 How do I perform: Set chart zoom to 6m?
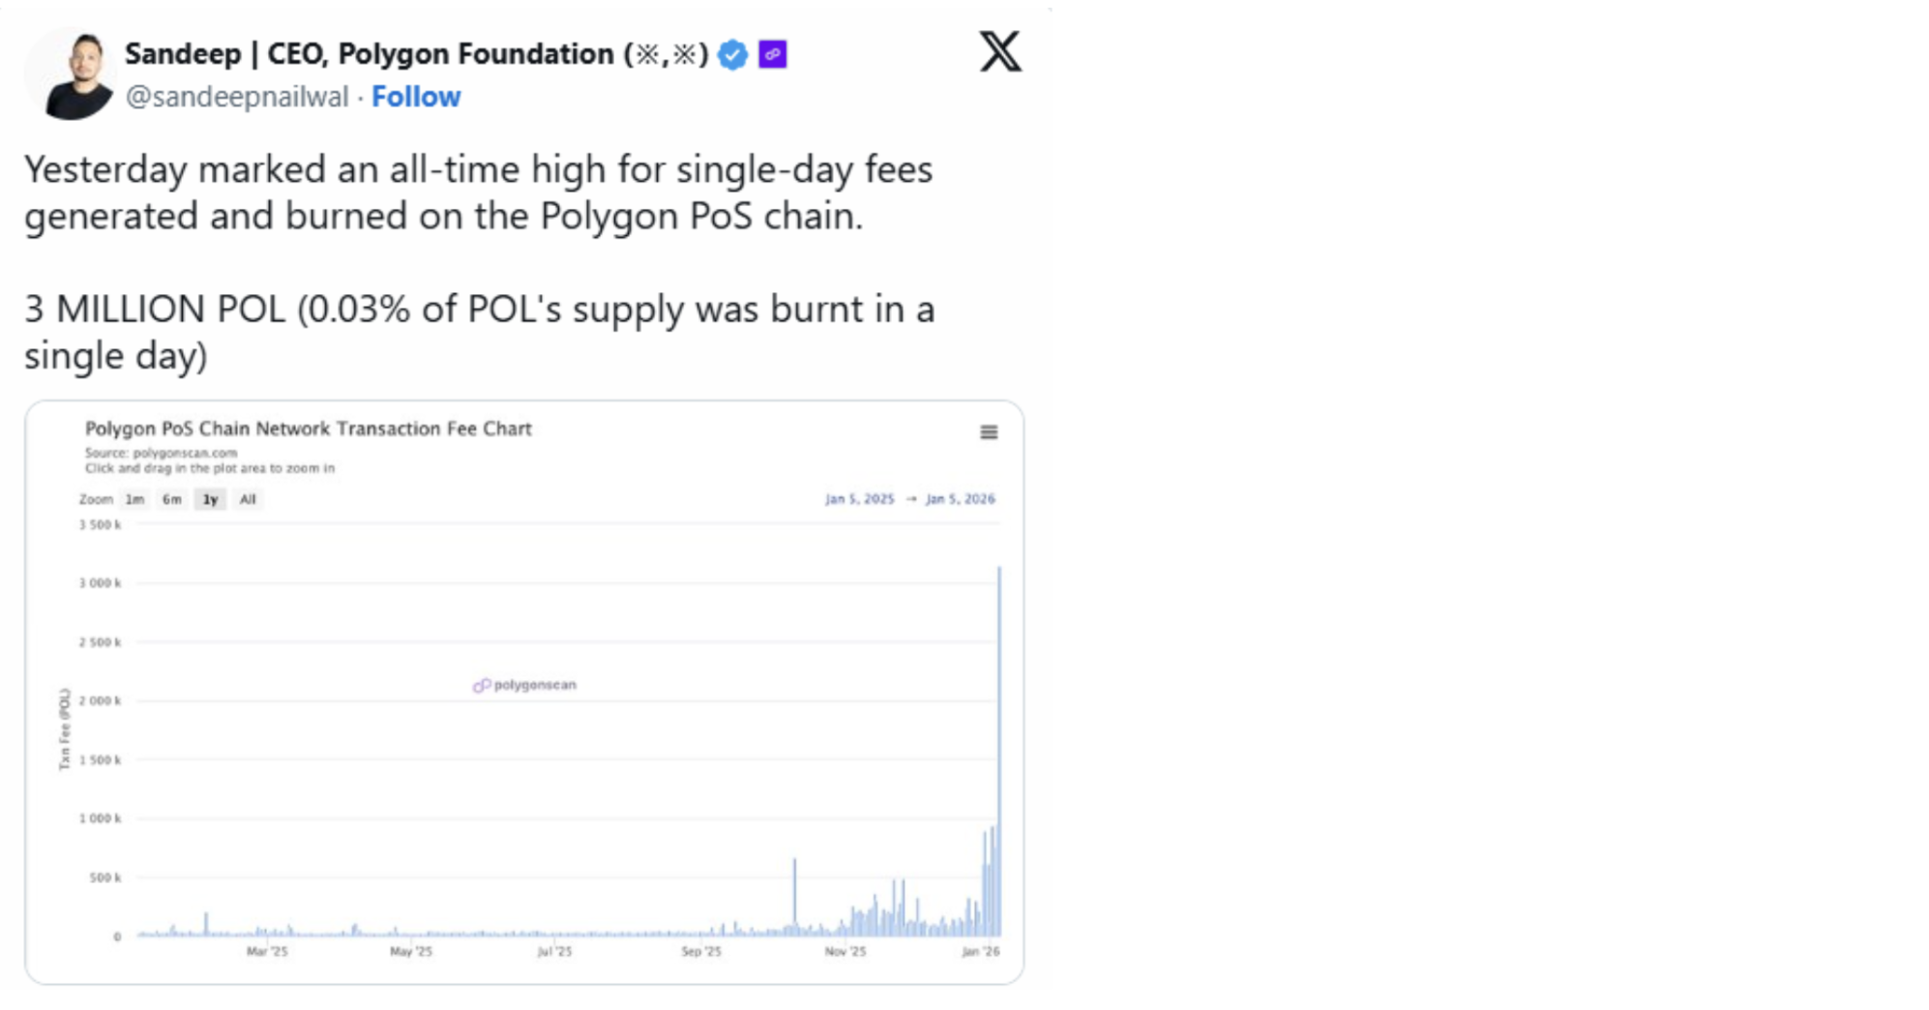tap(172, 499)
